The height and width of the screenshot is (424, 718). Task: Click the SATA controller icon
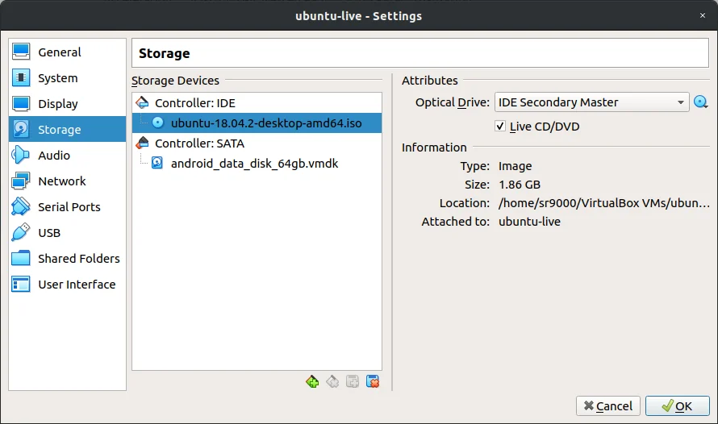[x=143, y=143]
